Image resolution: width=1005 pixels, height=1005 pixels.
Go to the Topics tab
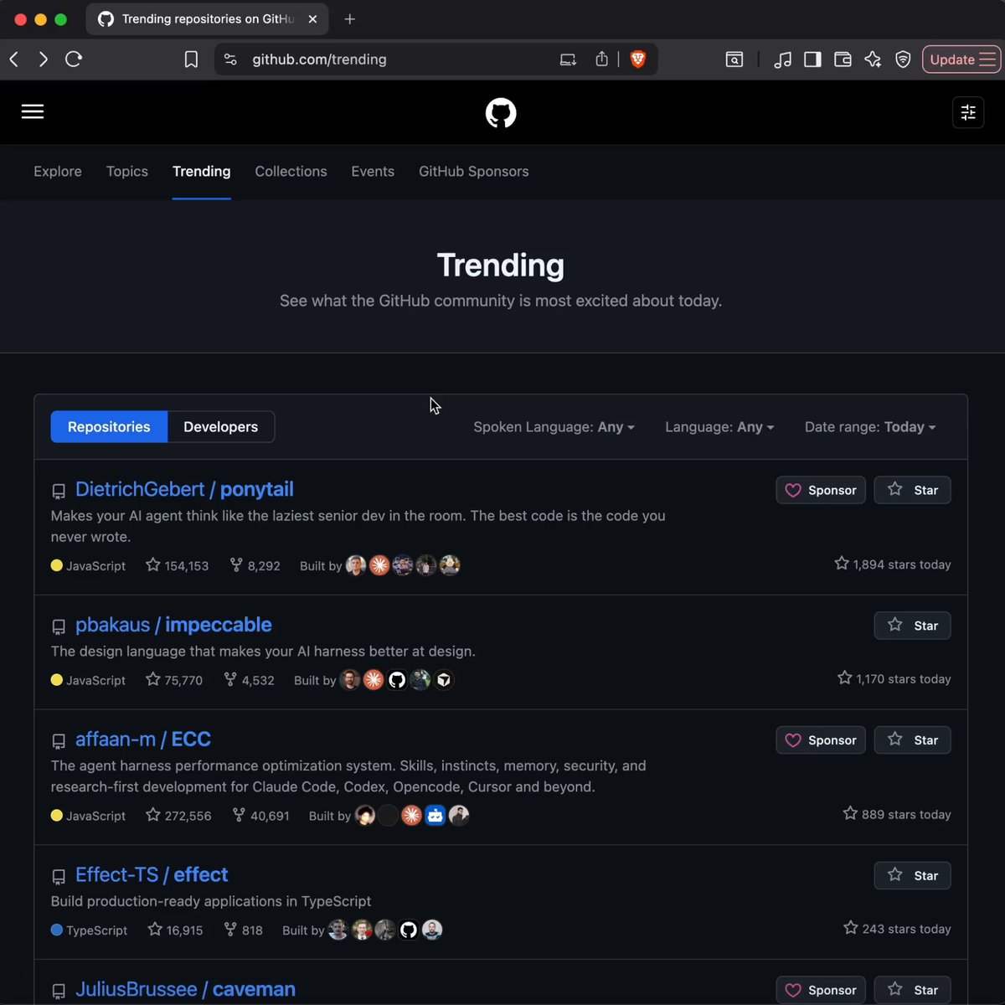point(127,171)
